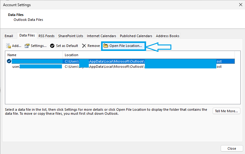Click the Tell Me More... button
This screenshot has width=245, height=154.
coord(227,111)
